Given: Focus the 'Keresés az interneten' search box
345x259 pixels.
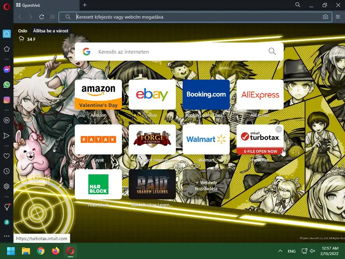Looking at the screenshot, I should click(x=179, y=52).
